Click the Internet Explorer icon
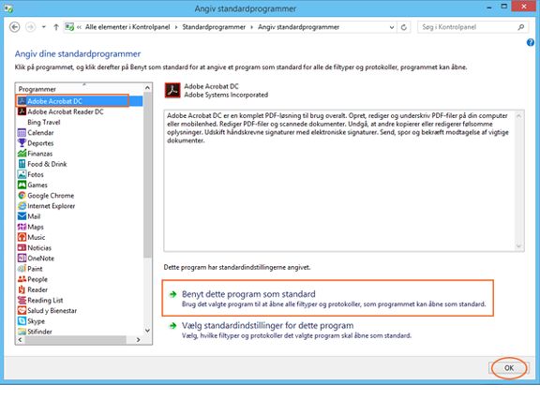 [22, 206]
